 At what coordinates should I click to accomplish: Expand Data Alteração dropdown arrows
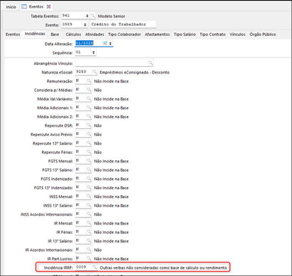point(110,43)
